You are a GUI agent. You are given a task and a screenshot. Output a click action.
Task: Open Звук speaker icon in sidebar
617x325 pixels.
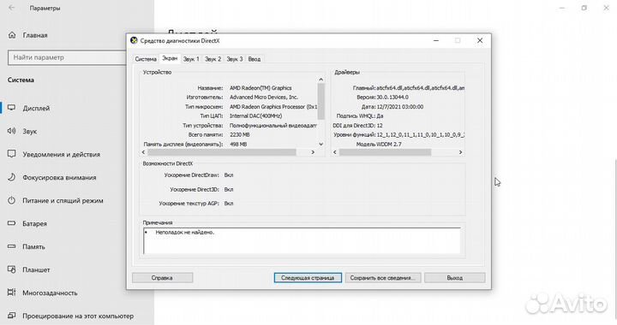tap(12, 131)
